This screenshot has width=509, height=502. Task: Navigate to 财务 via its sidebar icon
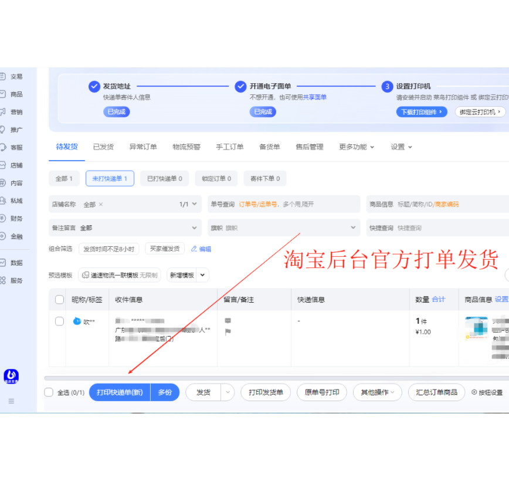[15, 219]
